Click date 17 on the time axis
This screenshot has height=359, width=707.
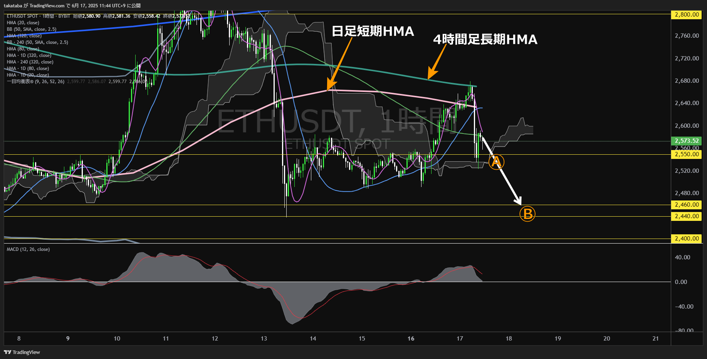point(460,339)
